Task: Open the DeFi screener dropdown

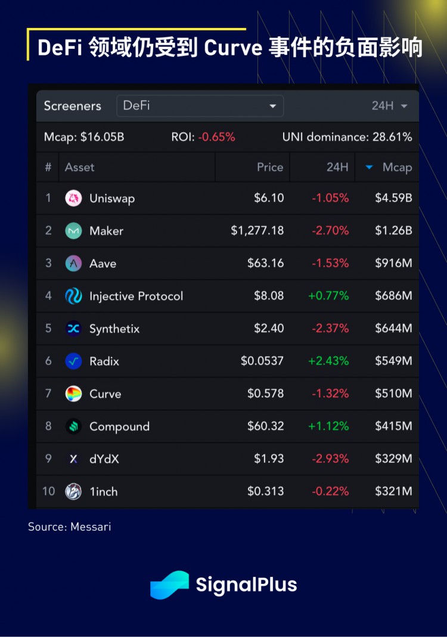Action: 200,106
